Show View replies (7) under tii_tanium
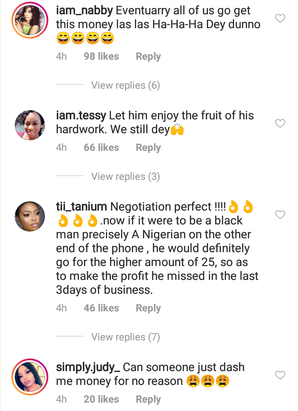The height and width of the screenshot is (411, 298). click(x=125, y=337)
